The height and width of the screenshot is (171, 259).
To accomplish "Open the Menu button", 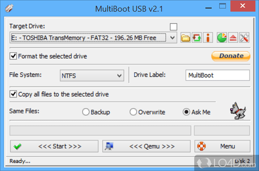I will pyautogui.click(x=222, y=146).
